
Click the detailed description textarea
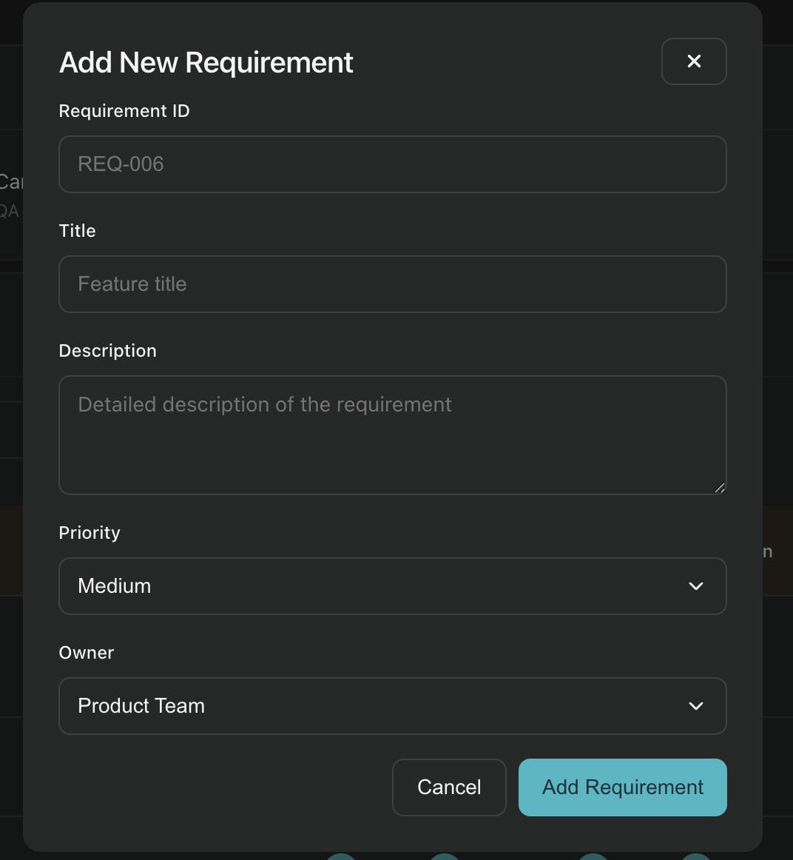pyautogui.click(x=393, y=435)
